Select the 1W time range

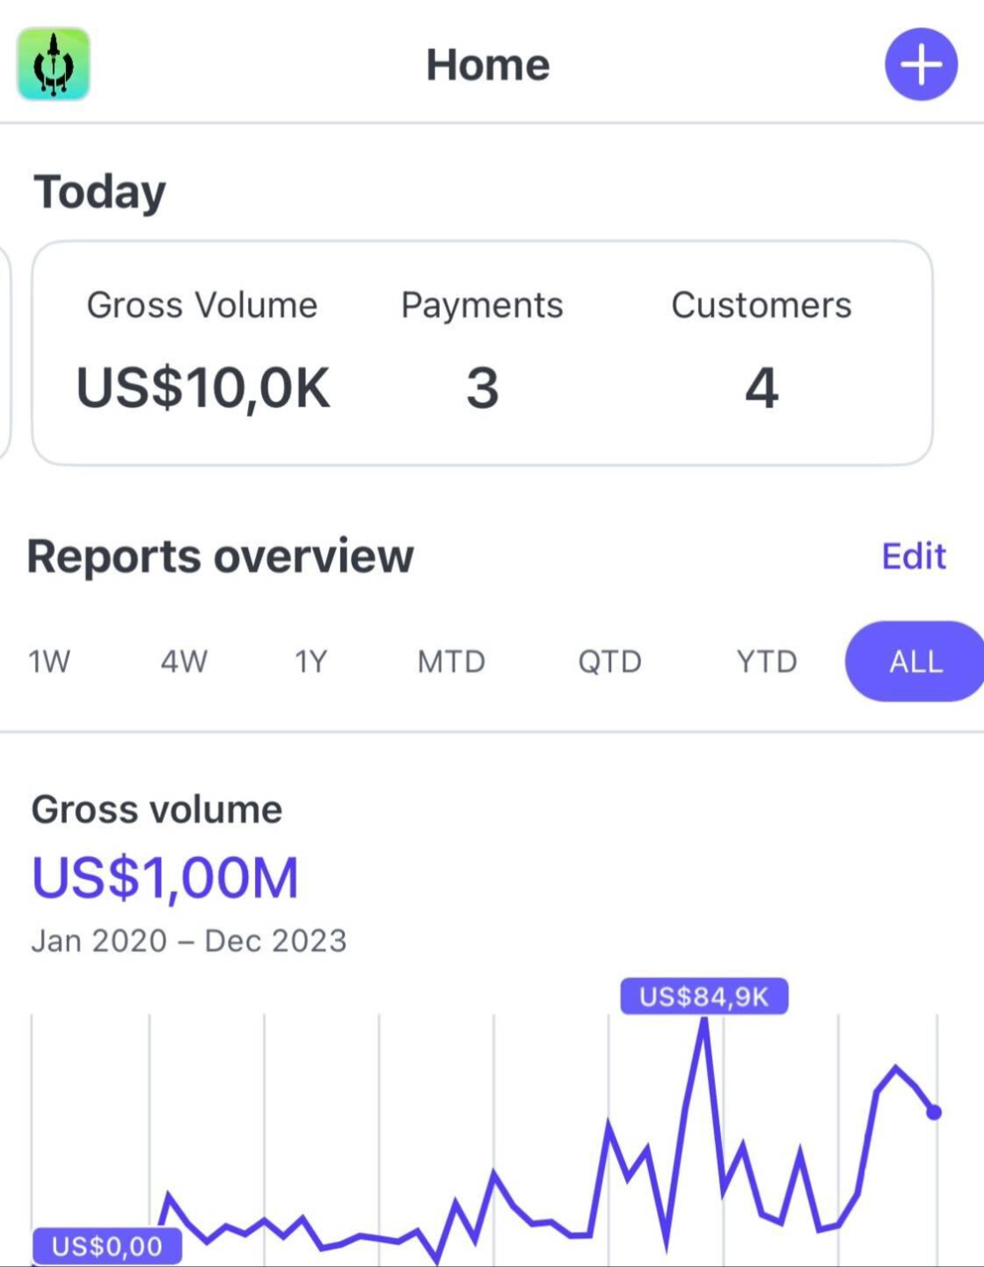(49, 662)
